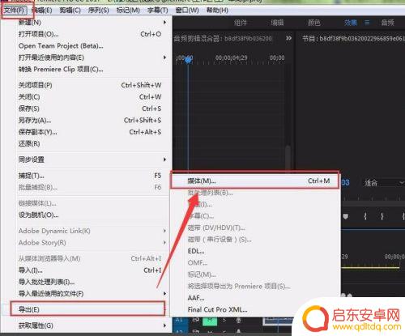Viewport: 405px width, 336px height.
Task: Open 效果 workspace hamburger menu icon
Action: (x=367, y=23)
